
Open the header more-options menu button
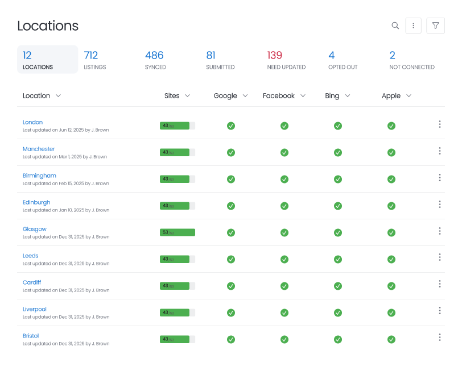pos(413,26)
